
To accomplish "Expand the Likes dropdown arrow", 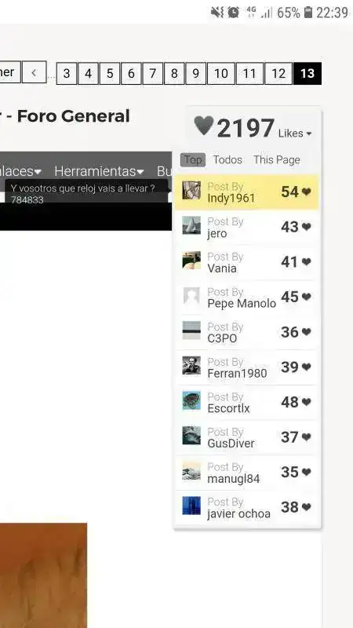I will [x=308, y=133].
